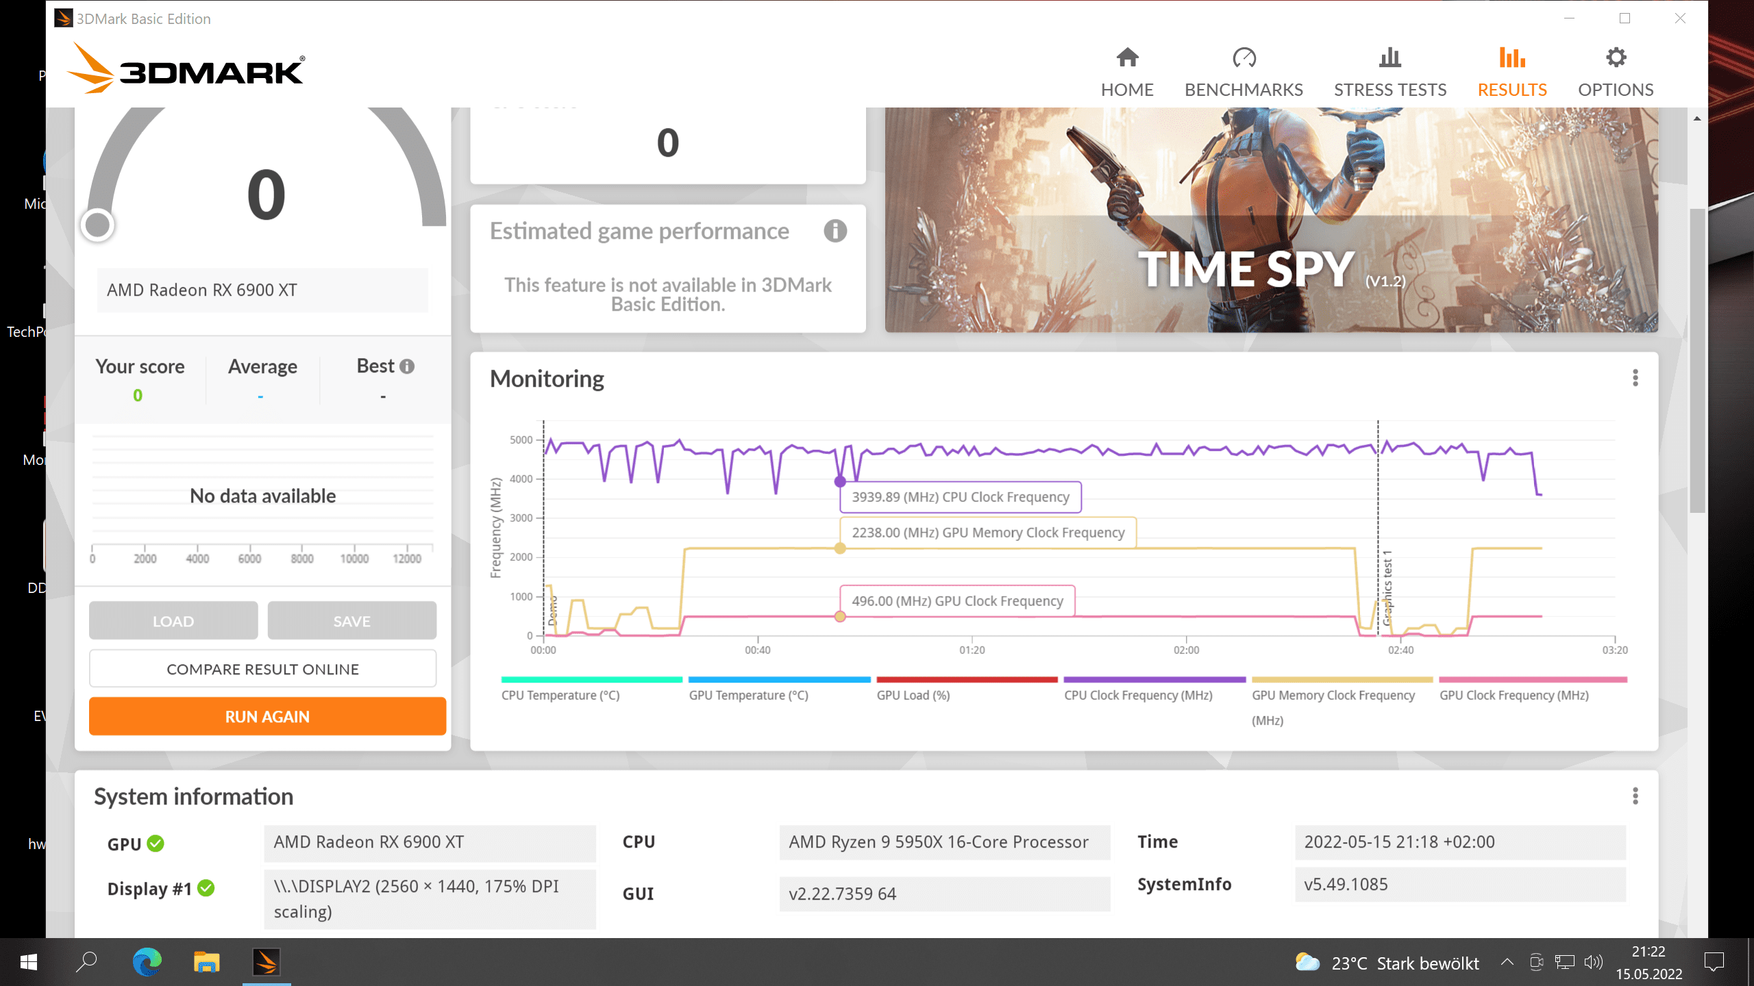
Task: Click the network icon in system tray
Action: point(1565,962)
